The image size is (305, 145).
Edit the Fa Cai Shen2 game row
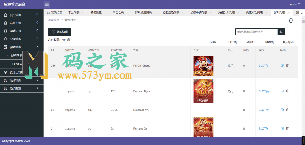[282, 66]
